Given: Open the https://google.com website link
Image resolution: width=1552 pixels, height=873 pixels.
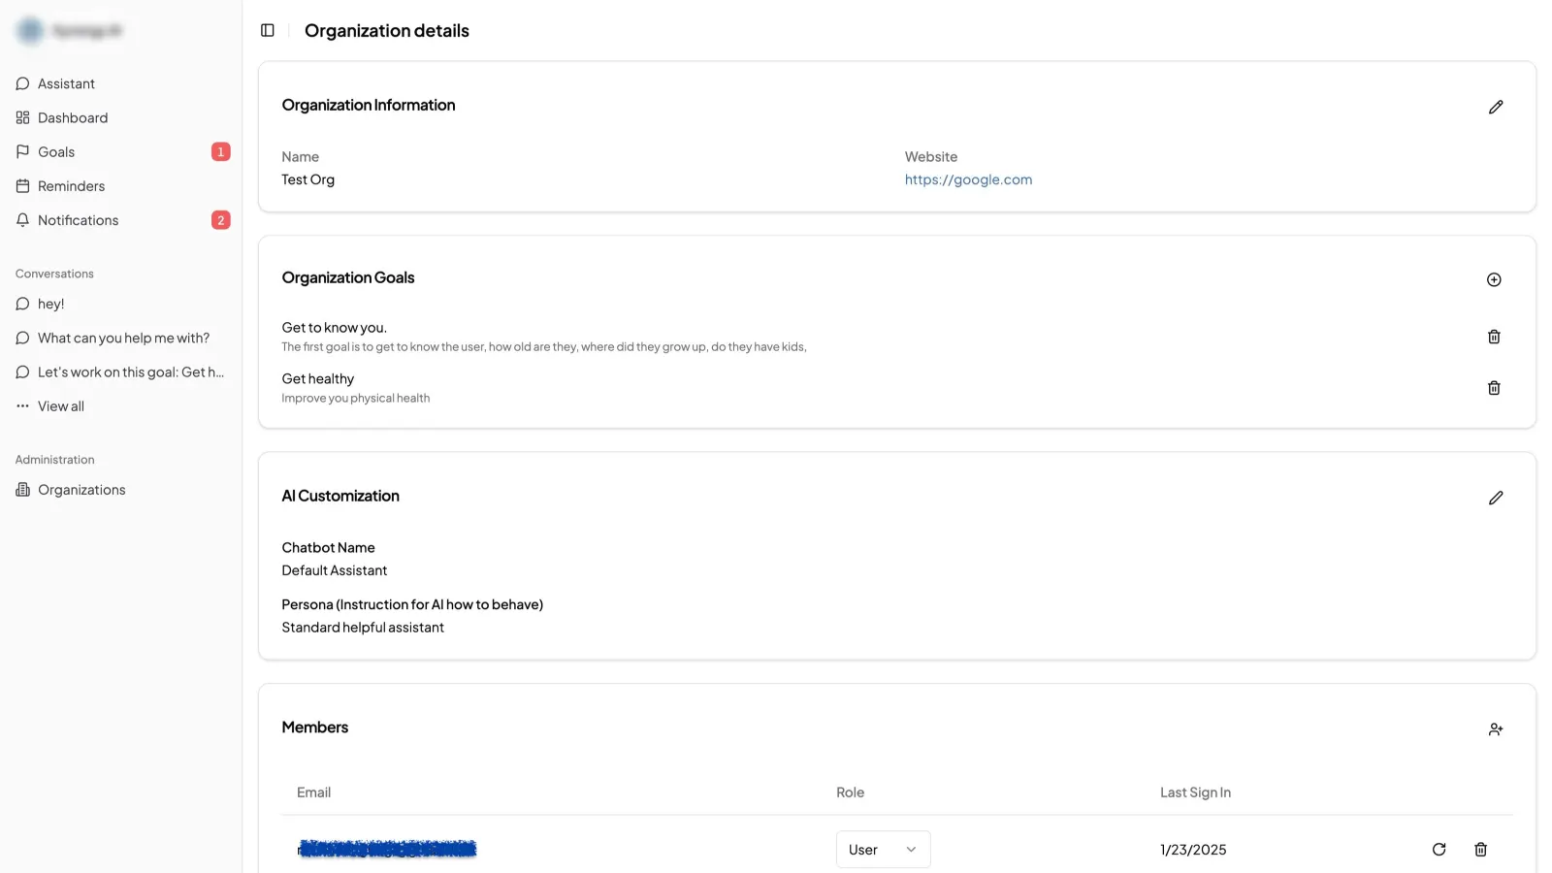Looking at the screenshot, I should [968, 179].
